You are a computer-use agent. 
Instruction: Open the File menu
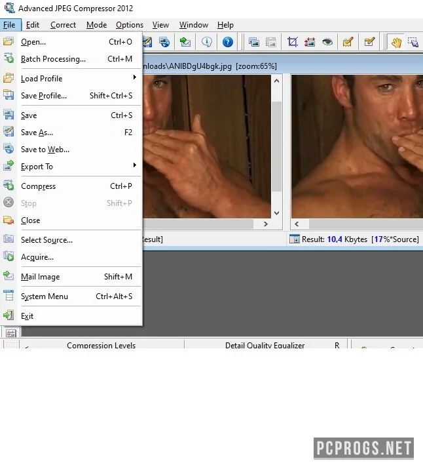9,25
